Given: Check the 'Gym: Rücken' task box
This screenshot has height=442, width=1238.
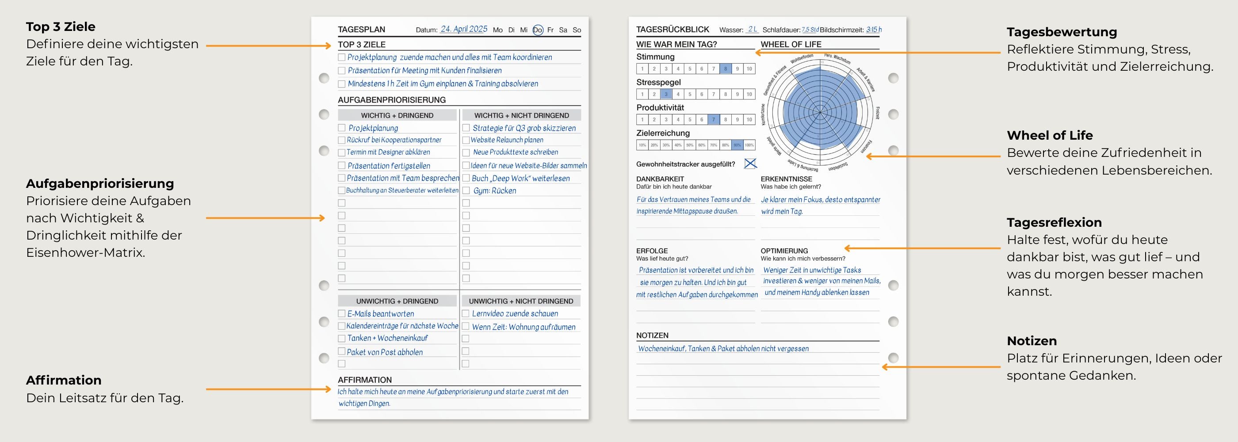Looking at the screenshot, I should point(466,191).
